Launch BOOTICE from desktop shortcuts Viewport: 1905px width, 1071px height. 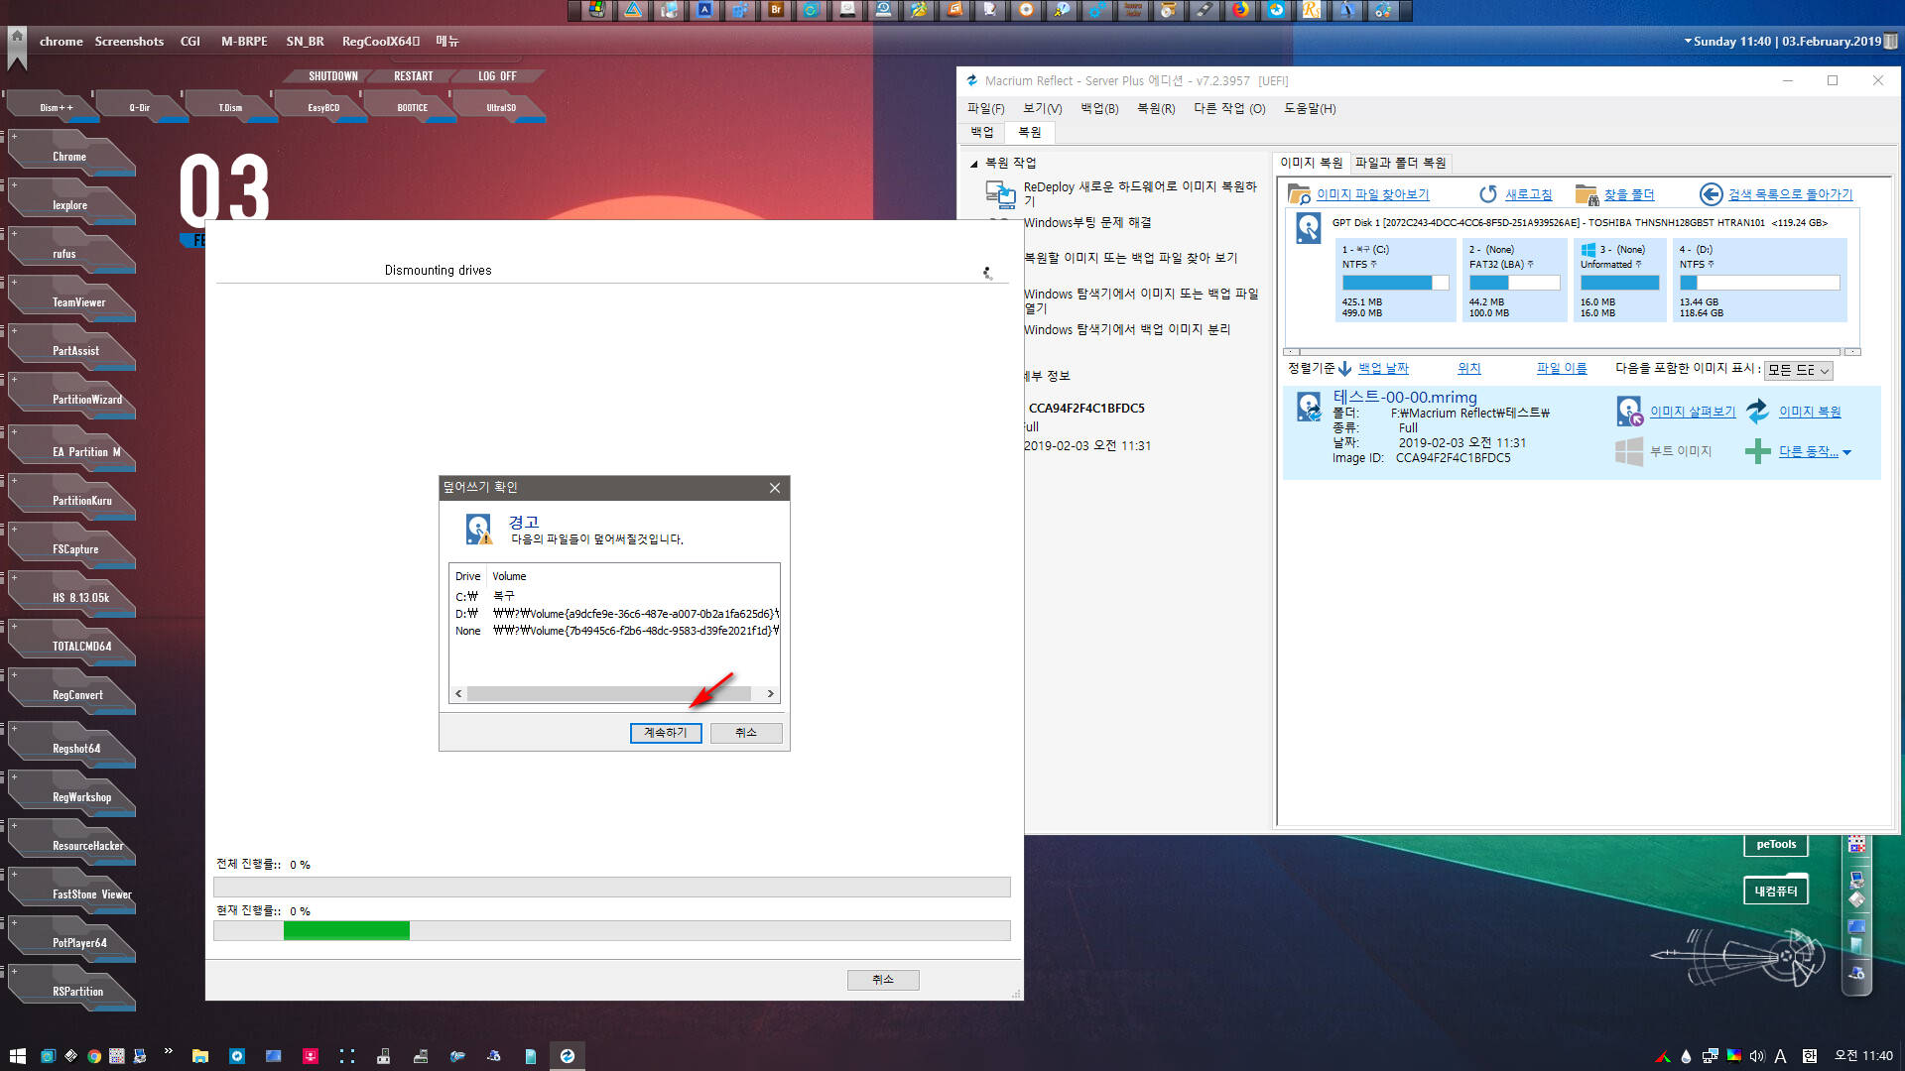[413, 107]
